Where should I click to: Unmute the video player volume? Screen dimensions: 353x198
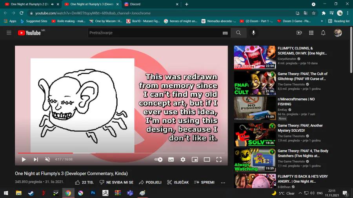point(47,160)
